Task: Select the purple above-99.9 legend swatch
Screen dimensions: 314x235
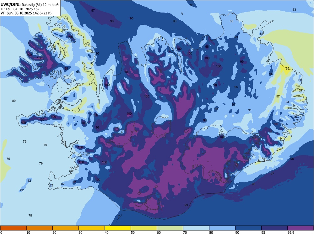Action: (x=300, y=228)
